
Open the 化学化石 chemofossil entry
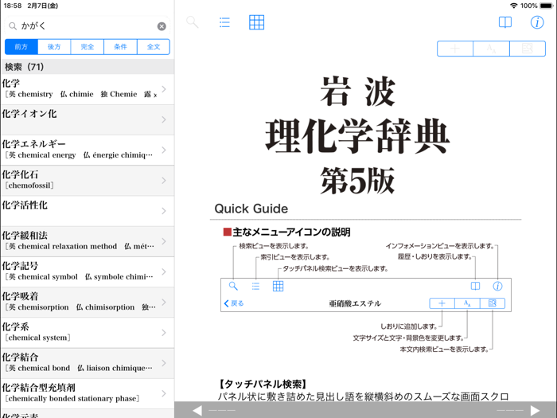pyautogui.click(x=87, y=180)
